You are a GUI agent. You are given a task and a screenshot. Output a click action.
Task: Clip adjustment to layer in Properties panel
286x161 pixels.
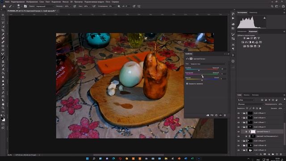pos(207,115)
